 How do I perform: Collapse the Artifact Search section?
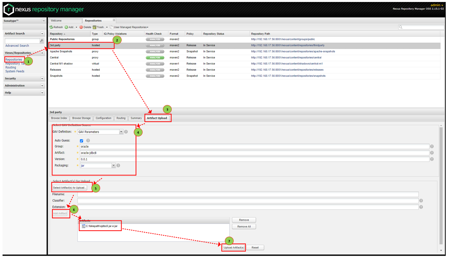[42, 34]
